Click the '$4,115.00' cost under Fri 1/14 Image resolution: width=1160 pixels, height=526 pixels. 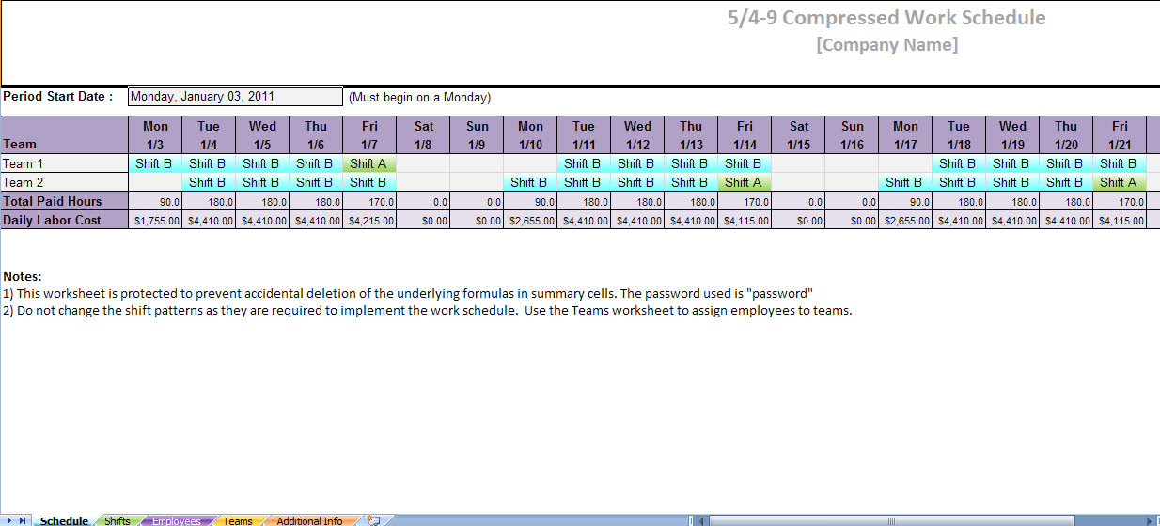745,220
